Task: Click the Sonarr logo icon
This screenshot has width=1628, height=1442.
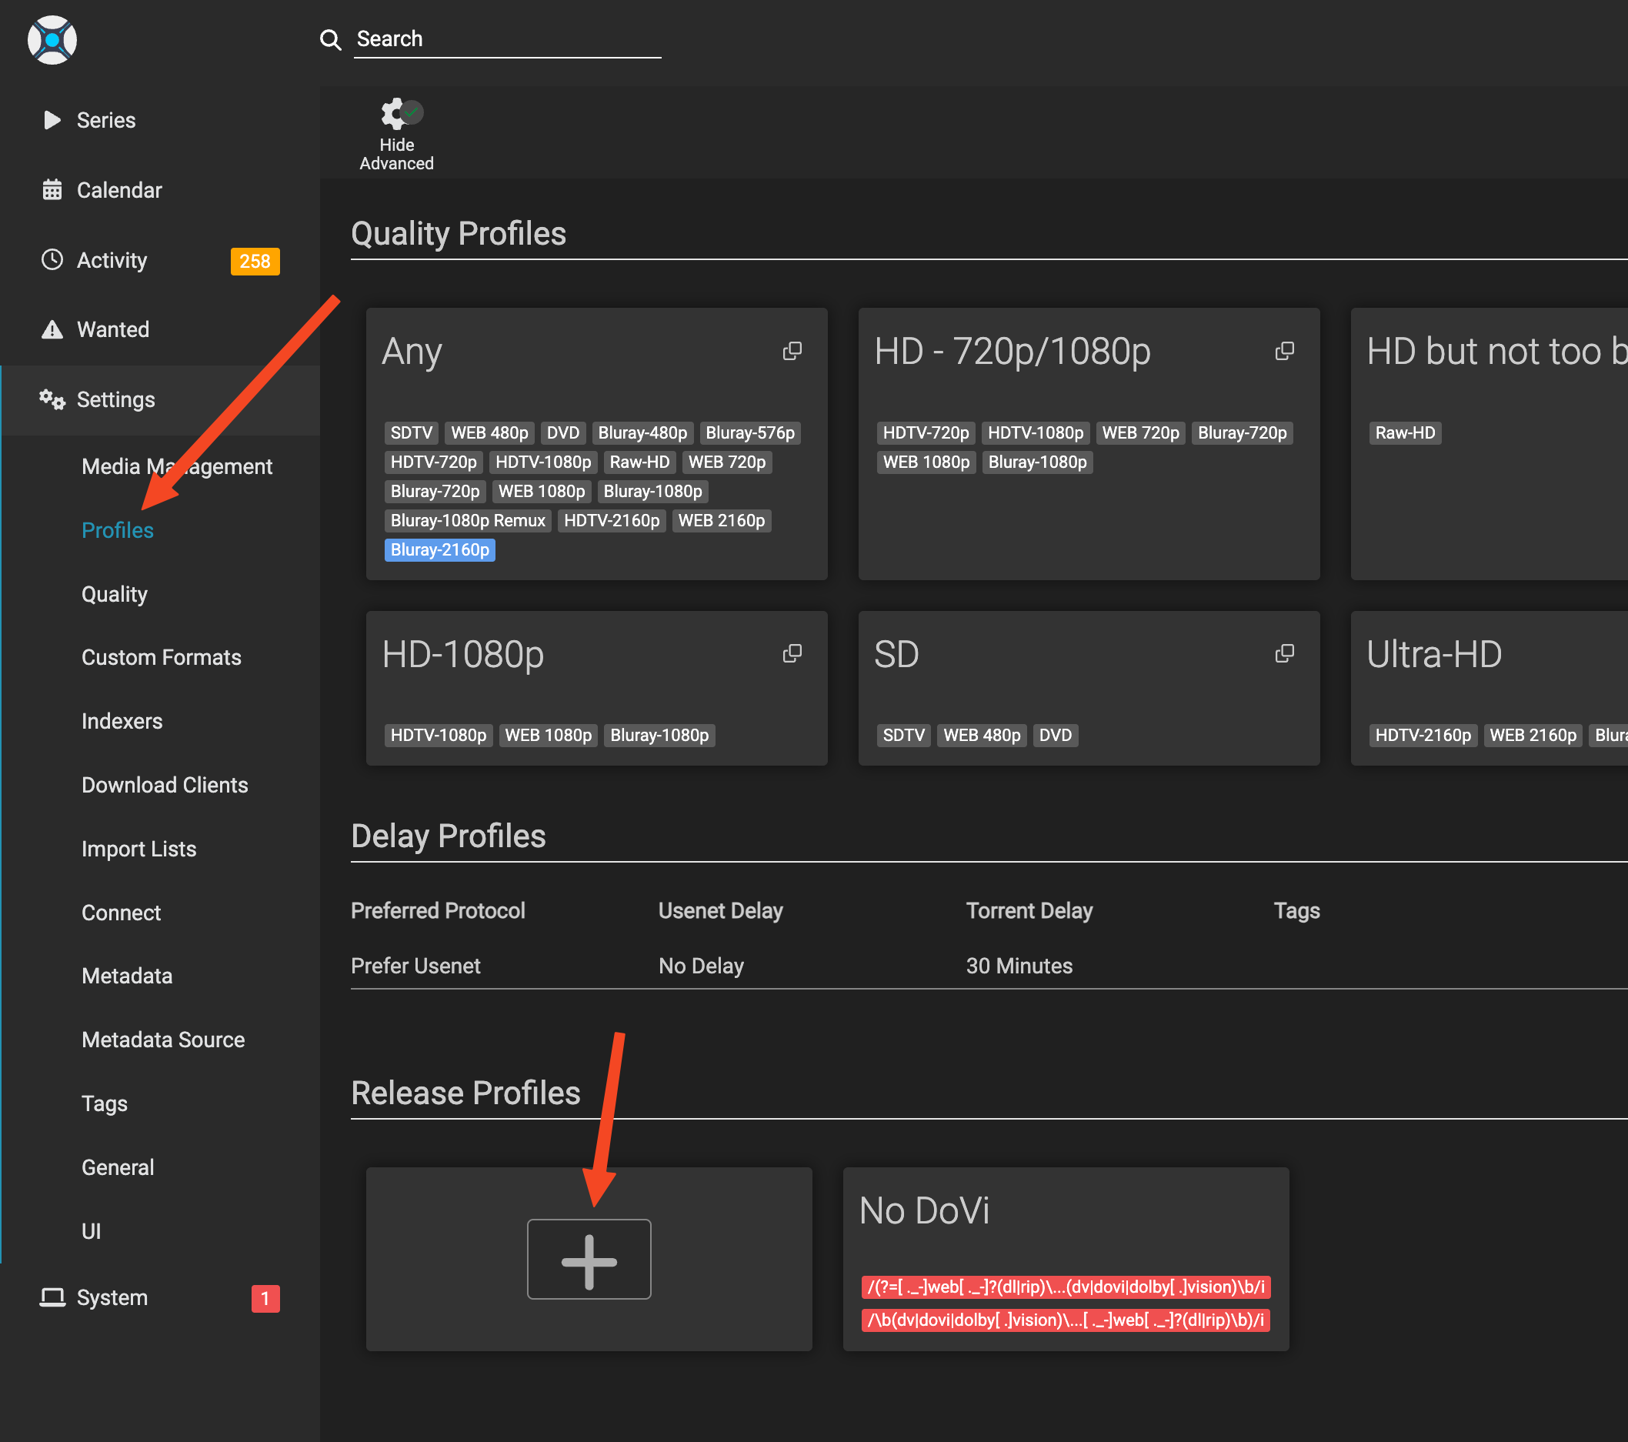Action: [x=52, y=40]
